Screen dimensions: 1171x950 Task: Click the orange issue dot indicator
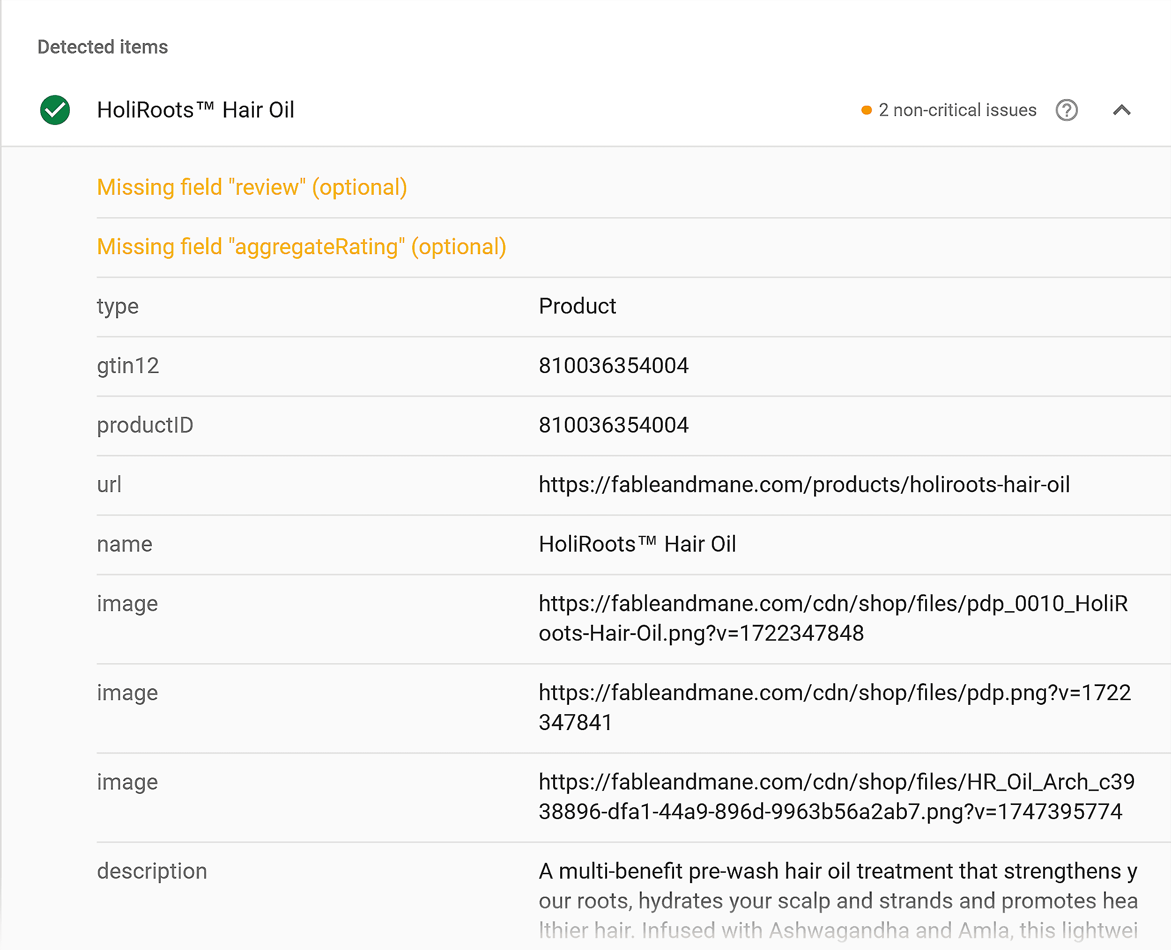tap(867, 110)
